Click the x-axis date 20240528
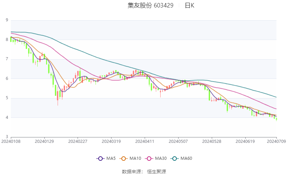This screenshot has height=175, width=288. tap(211, 141)
